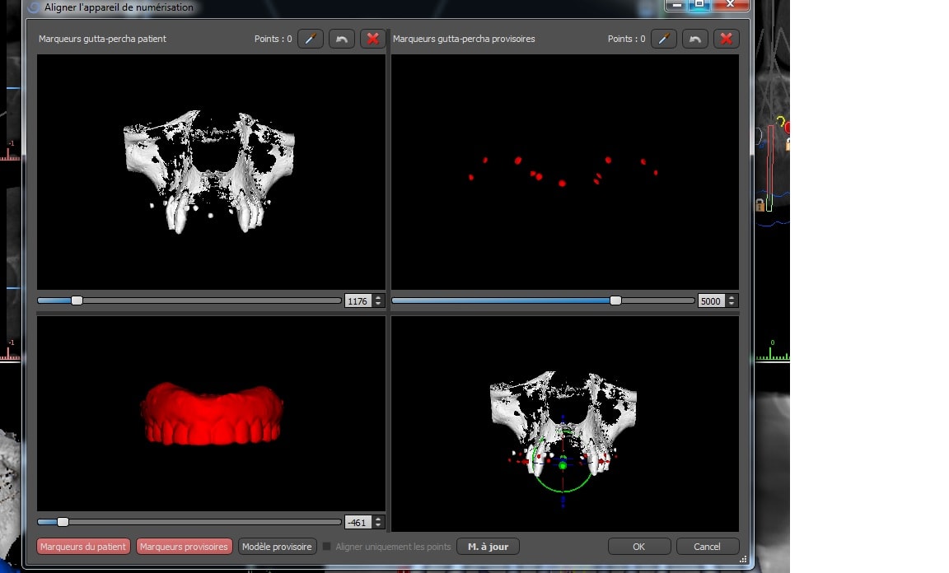Switch to Modèle provisoire view
949x573 pixels.
pos(277,547)
